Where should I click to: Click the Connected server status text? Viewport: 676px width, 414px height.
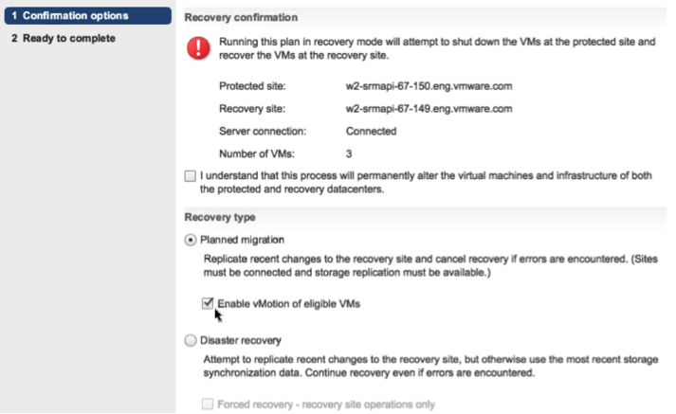point(372,130)
